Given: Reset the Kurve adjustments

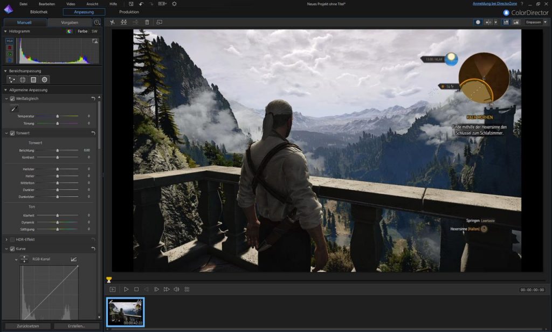Looking at the screenshot, I should pos(93,248).
